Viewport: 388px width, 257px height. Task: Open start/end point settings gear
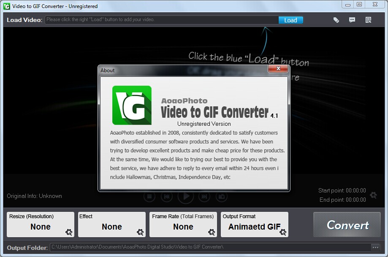tap(373, 195)
